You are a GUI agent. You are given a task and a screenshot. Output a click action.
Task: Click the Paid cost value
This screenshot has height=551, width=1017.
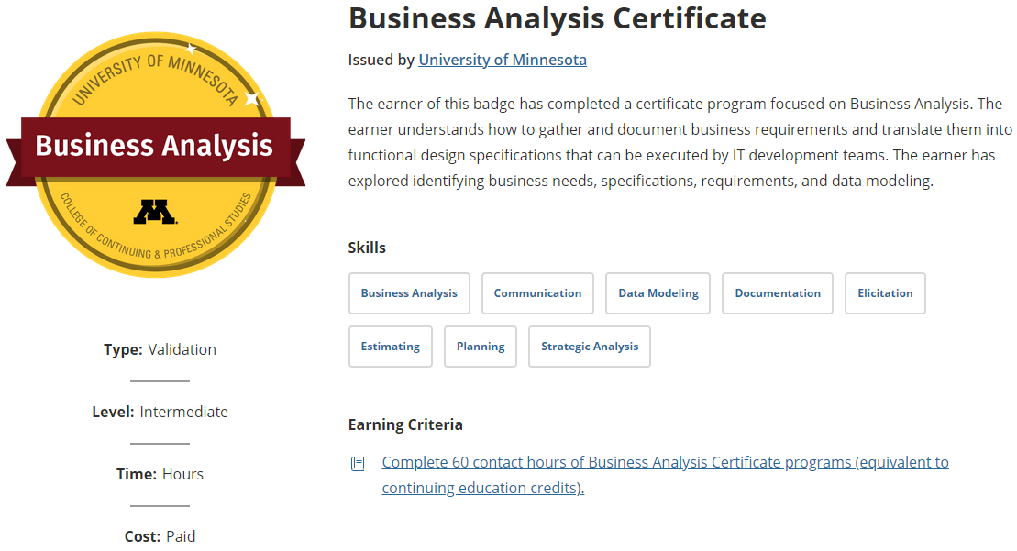(x=181, y=536)
